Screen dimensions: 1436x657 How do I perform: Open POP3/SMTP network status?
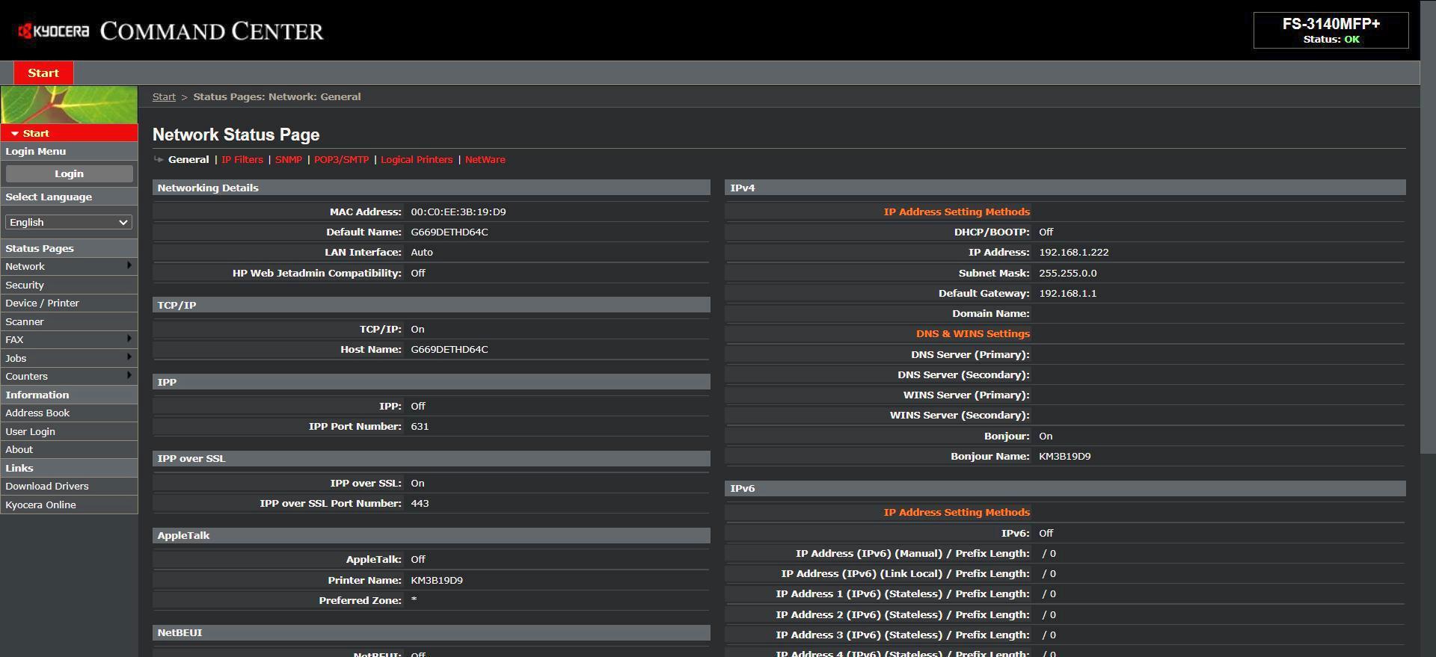click(x=342, y=160)
